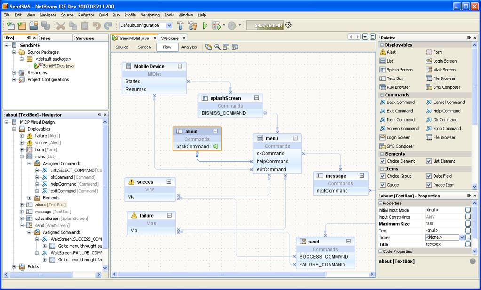Click the help icon in Properties description

pos(473,261)
